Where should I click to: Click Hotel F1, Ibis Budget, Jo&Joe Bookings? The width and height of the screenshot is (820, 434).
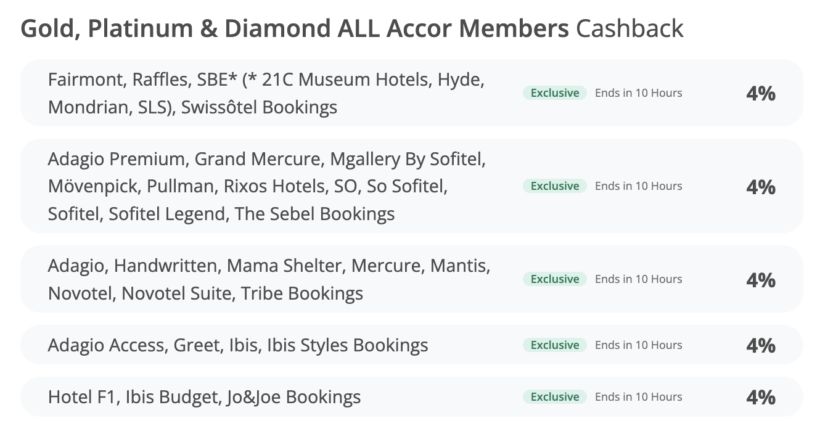(x=204, y=396)
